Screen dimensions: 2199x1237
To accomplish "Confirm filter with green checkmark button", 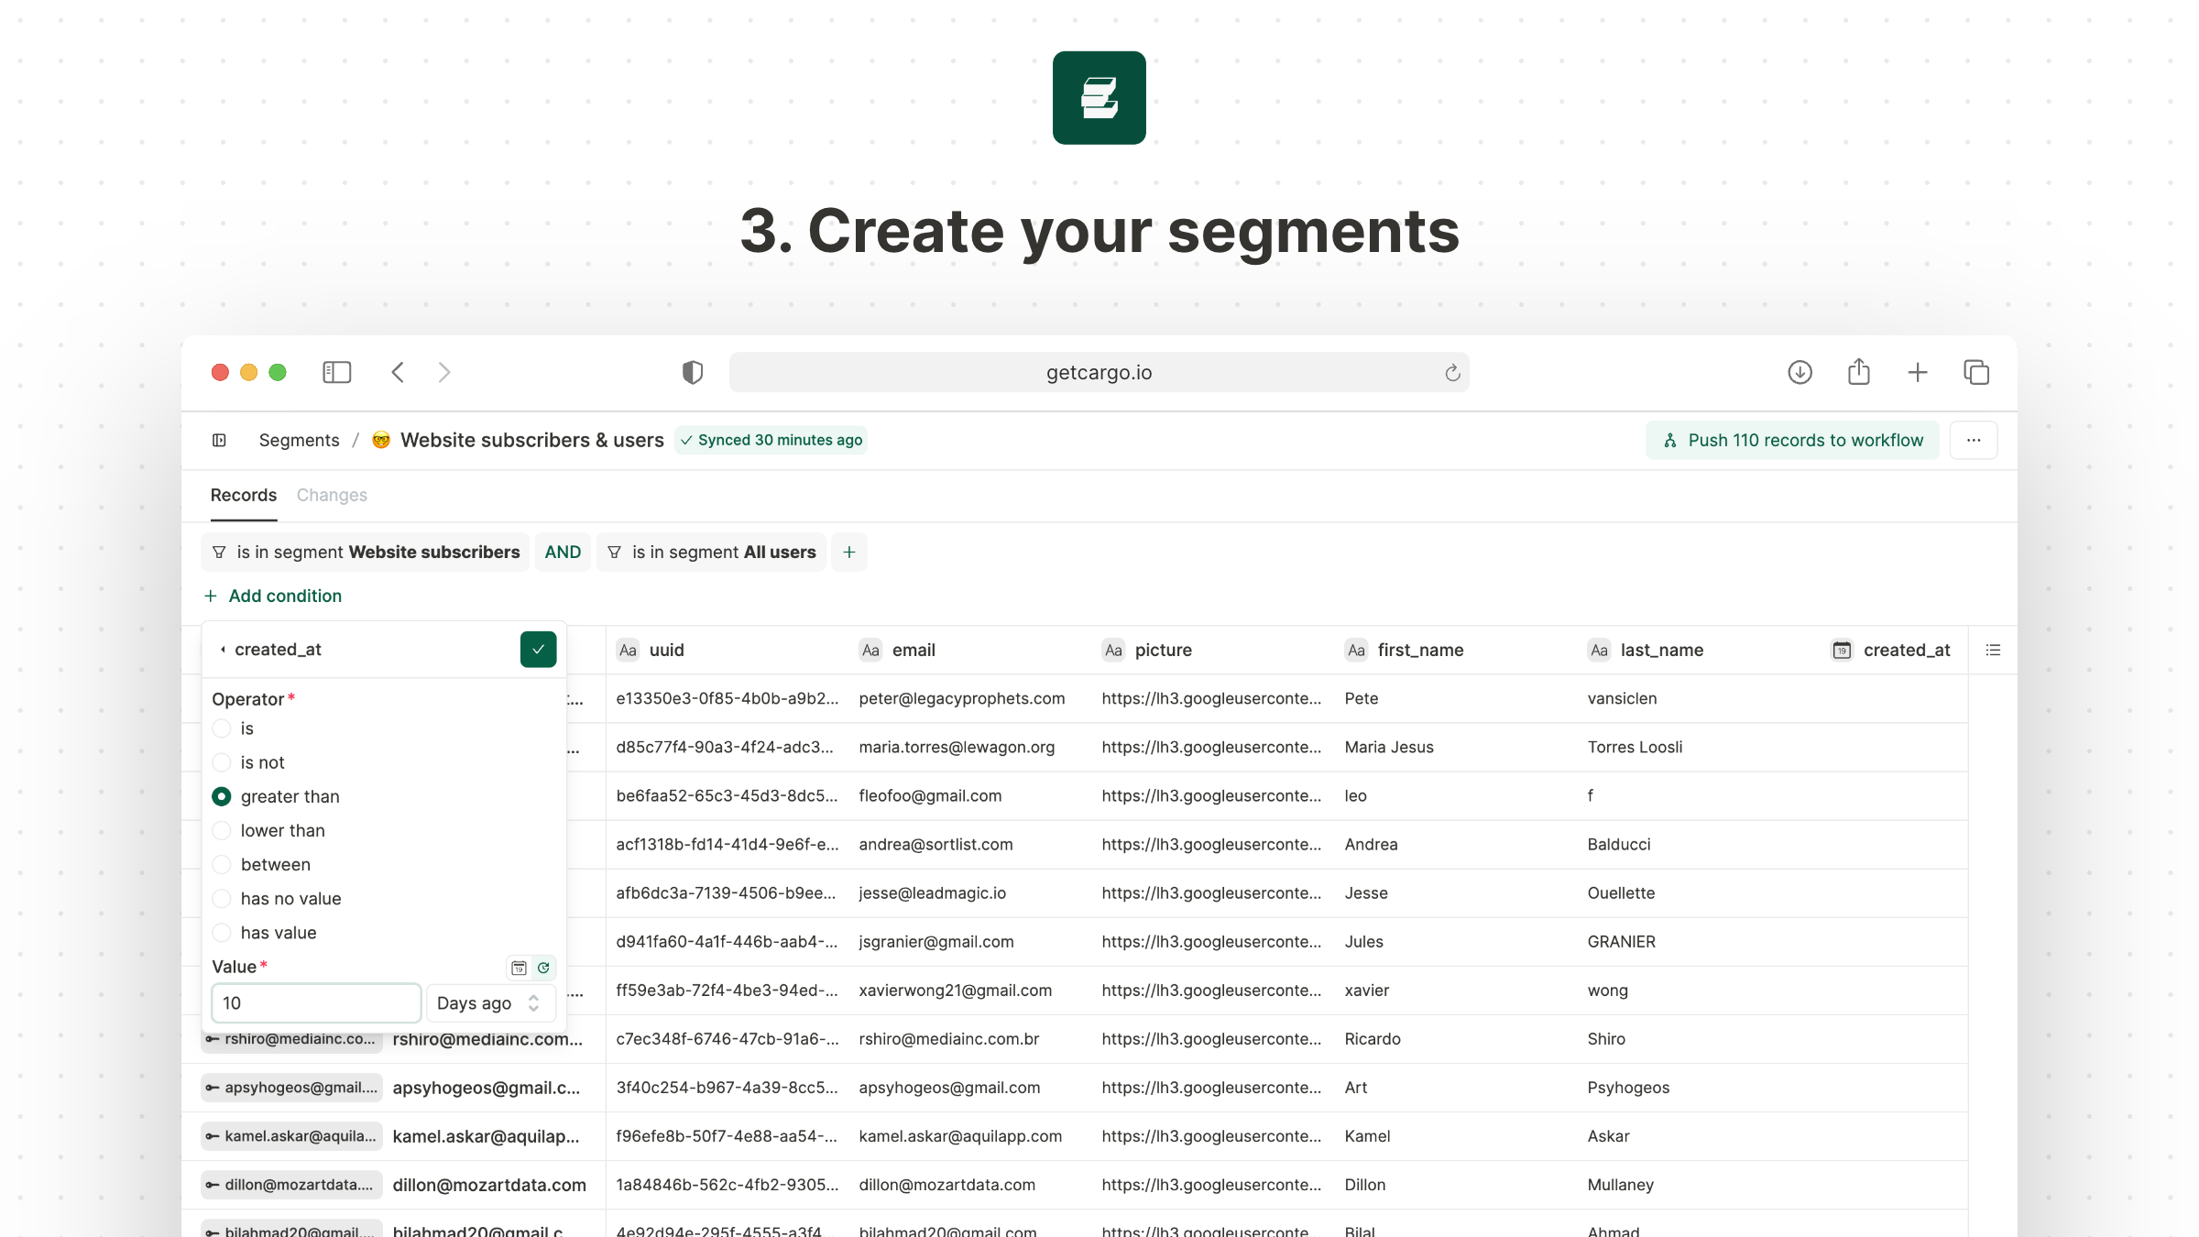I will 538,649.
